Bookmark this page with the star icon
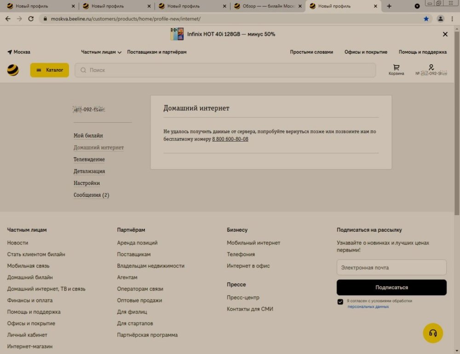 point(426,19)
